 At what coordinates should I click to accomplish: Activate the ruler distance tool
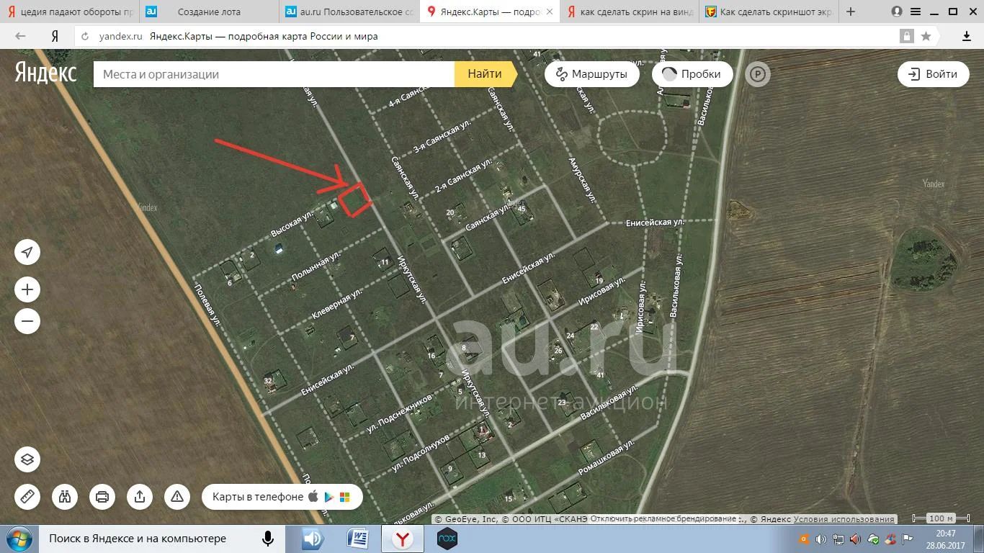tap(27, 497)
